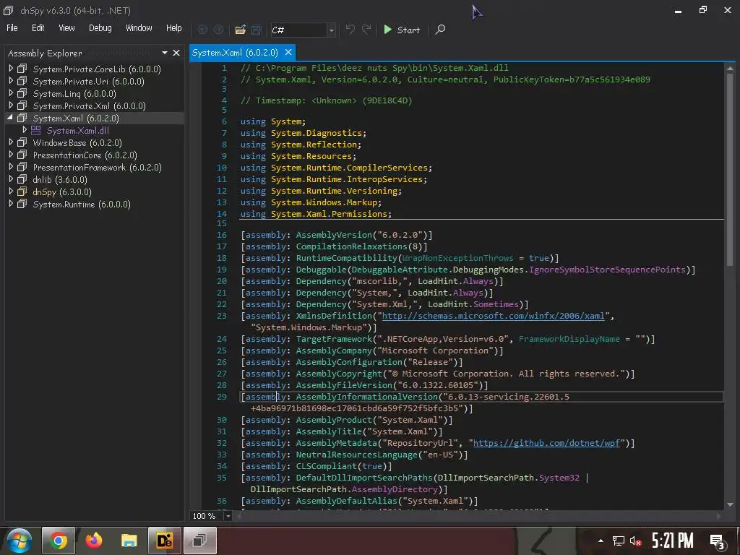This screenshot has height=555, width=740.
Task: Click the dnlib assembly icon
Action: pyautogui.click(x=22, y=179)
